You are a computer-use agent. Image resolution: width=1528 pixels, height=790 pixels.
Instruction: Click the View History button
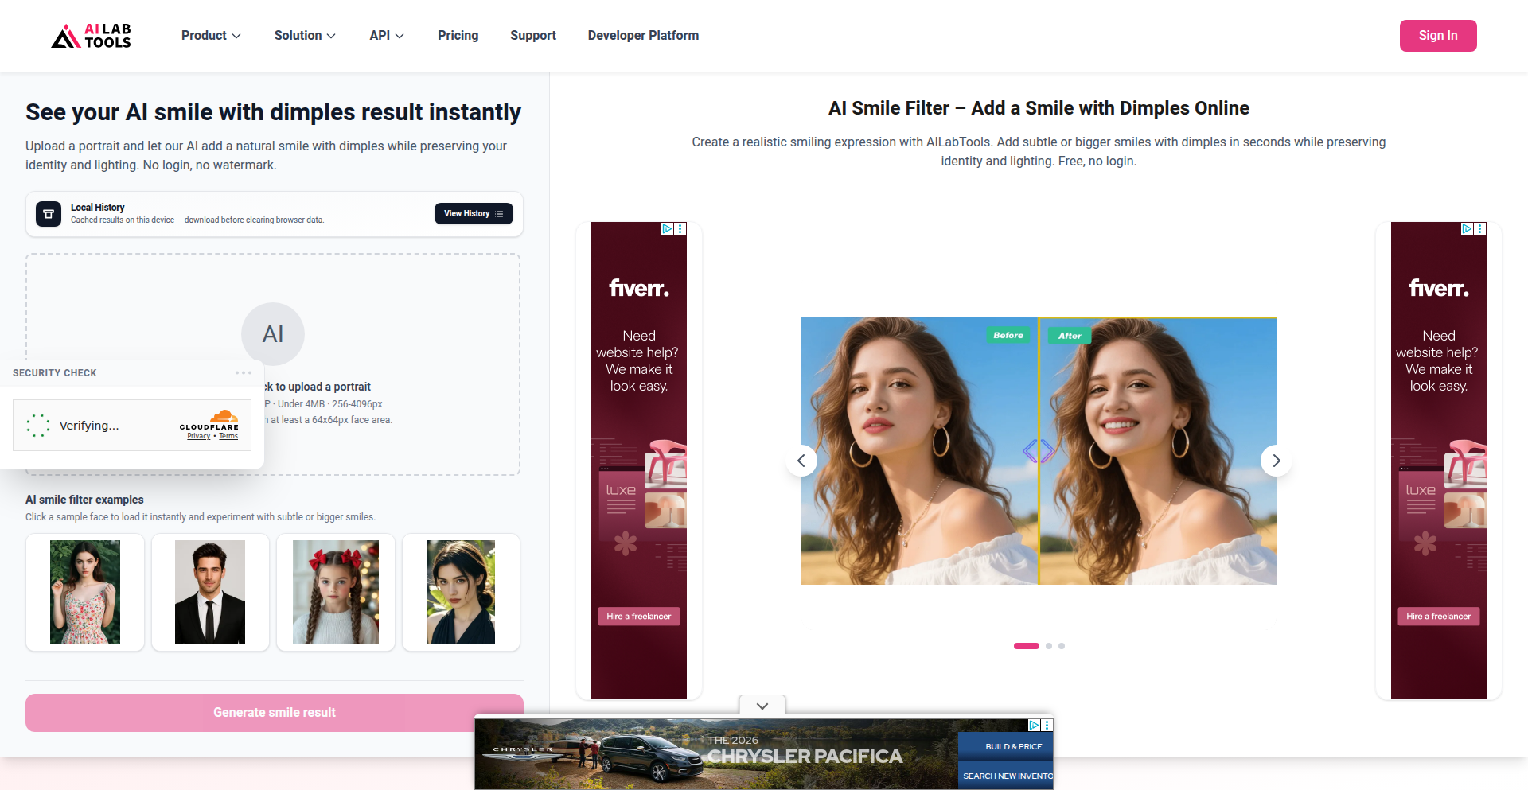pos(474,214)
